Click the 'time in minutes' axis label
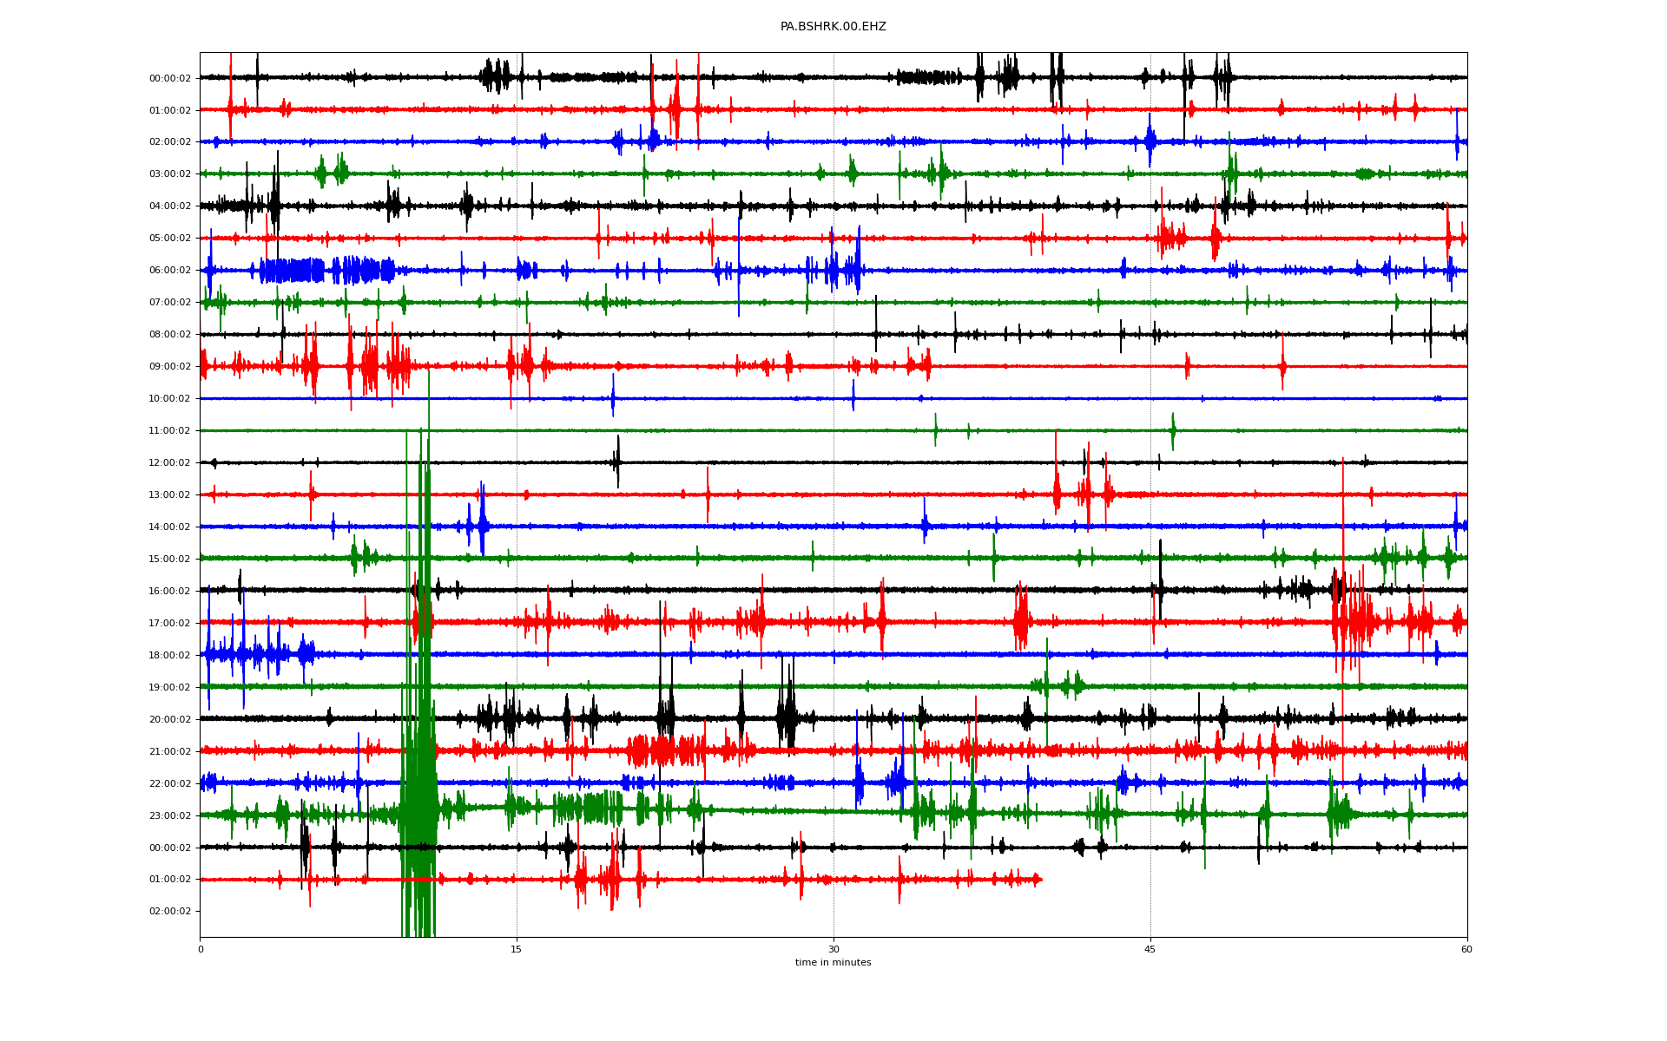This screenshot has width=1667, height=1041. click(833, 963)
